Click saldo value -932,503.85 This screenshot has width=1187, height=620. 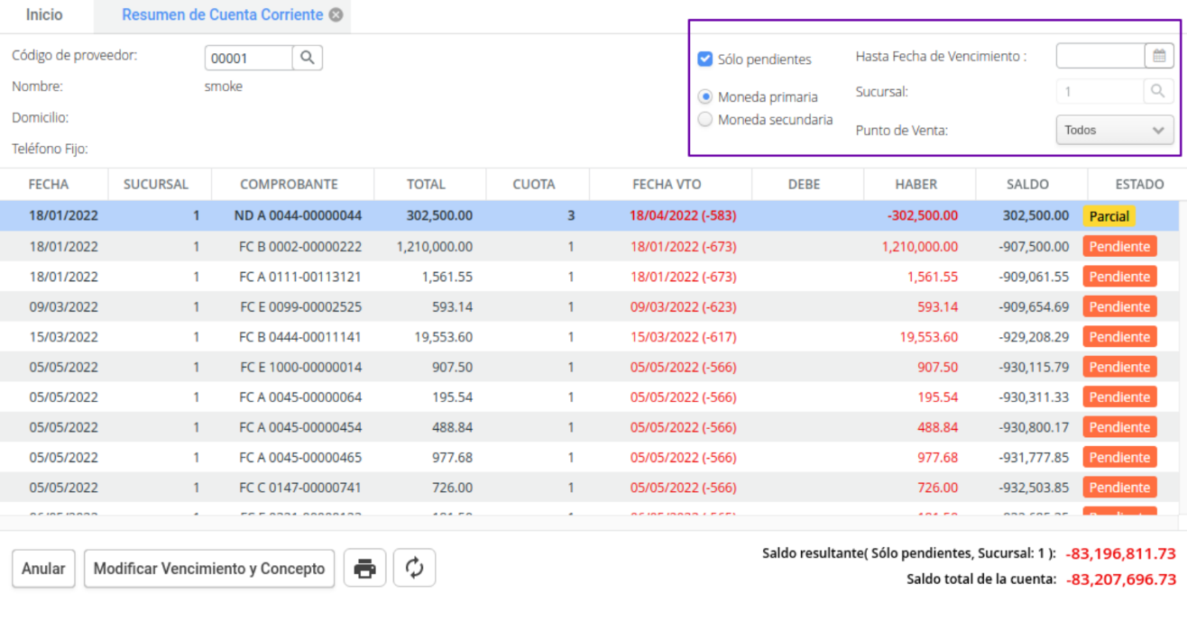tap(1034, 488)
